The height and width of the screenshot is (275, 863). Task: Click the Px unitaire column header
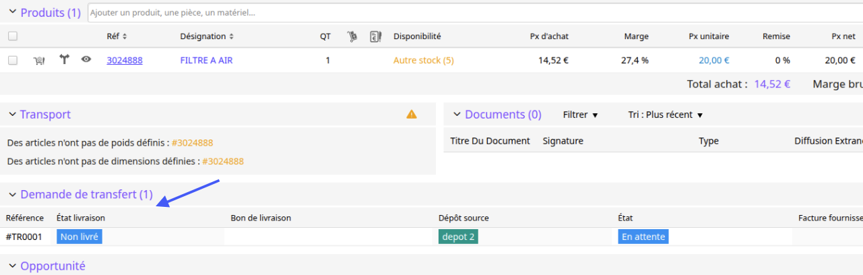pyautogui.click(x=709, y=36)
